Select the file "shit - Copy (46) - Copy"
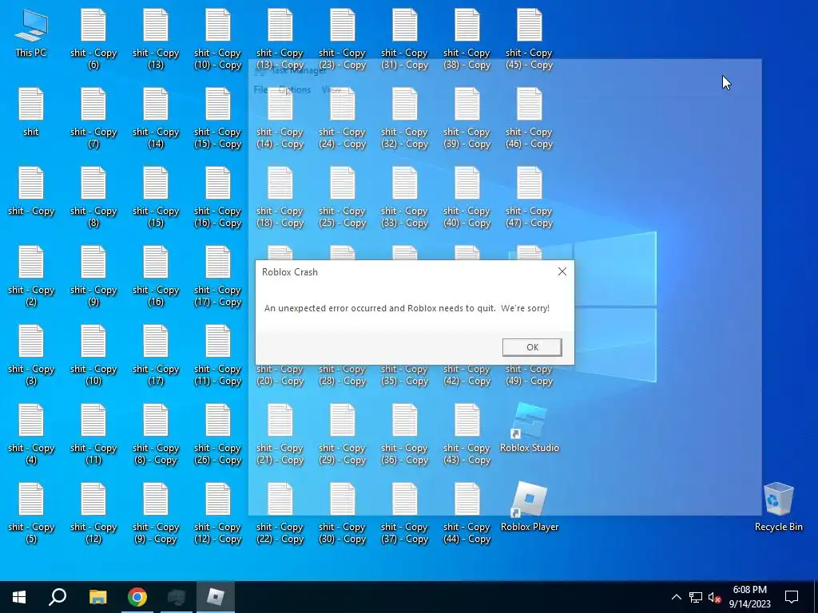Image resolution: width=818 pixels, height=613 pixels. pyautogui.click(x=529, y=118)
